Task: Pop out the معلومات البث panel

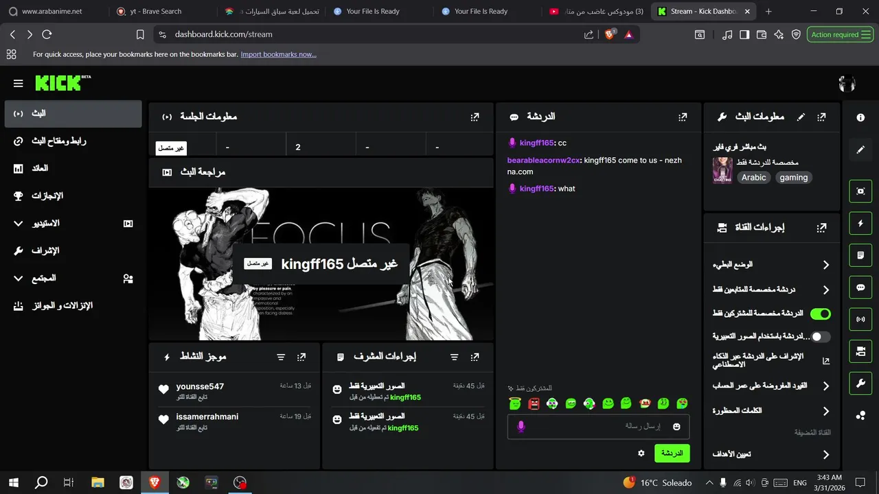Action: tap(821, 117)
